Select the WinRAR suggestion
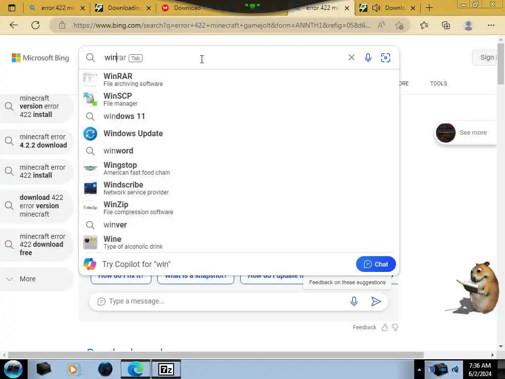This screenshot has width=505, height=379. 239,79
